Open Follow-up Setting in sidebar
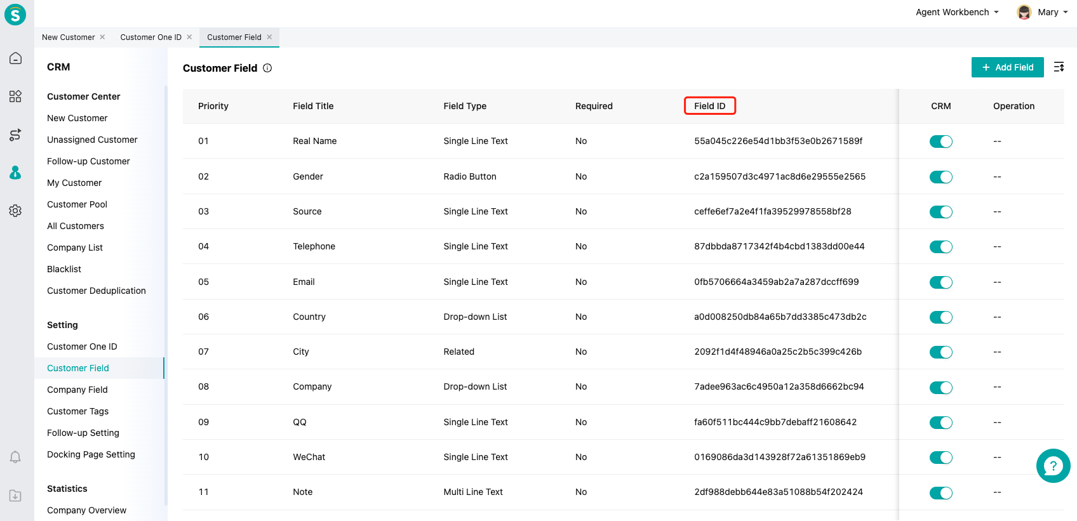The width and height of the screenshot is (1077, 521). (x=83, y=433)
